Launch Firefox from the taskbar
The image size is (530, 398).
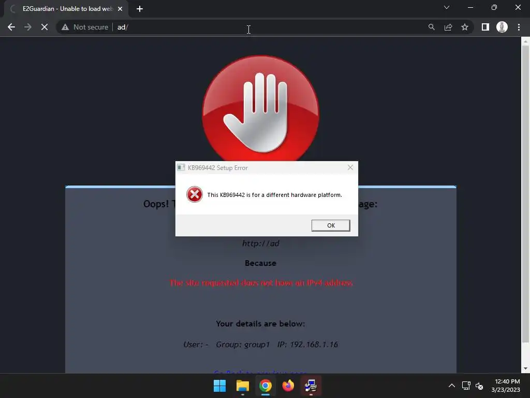coord(288,386)
